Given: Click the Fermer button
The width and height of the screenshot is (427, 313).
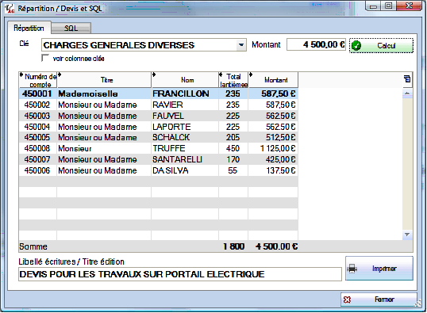Looking at the screenshot, I should (x=379, y=300).
